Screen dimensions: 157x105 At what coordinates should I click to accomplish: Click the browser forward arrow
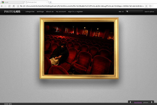pyautogui.click(x=5, y=6)
